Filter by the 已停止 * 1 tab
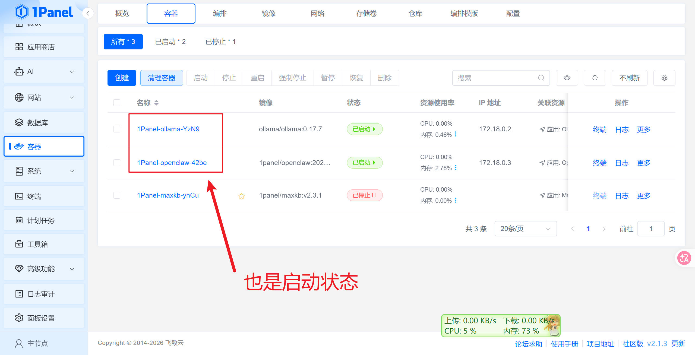 click(x=220, y=42)
